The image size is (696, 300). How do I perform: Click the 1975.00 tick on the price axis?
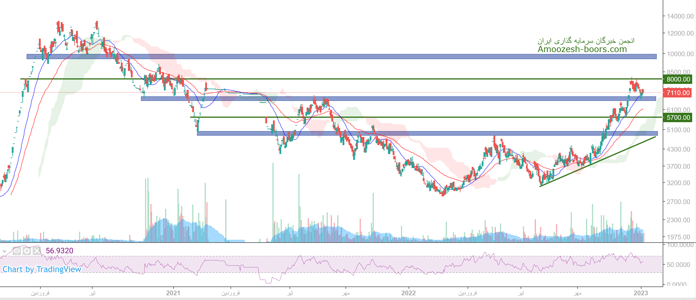click(x=678, y=237)
